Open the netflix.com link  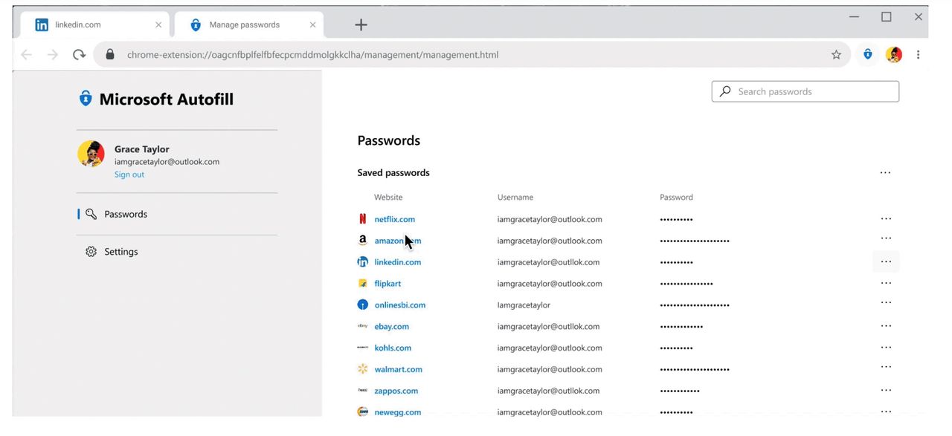(395, 219)
